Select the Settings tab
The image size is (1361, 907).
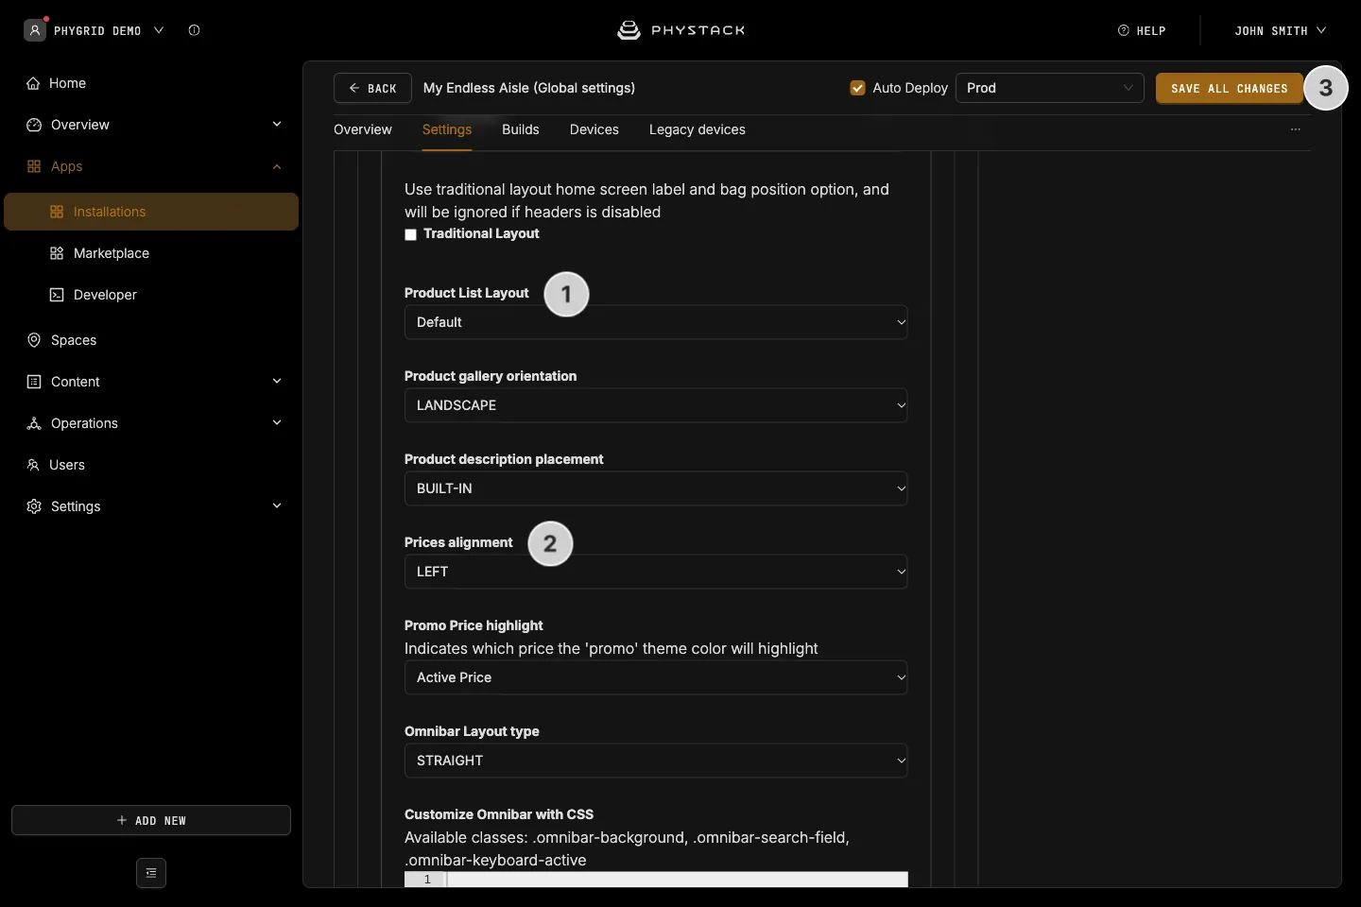(447, 129)
